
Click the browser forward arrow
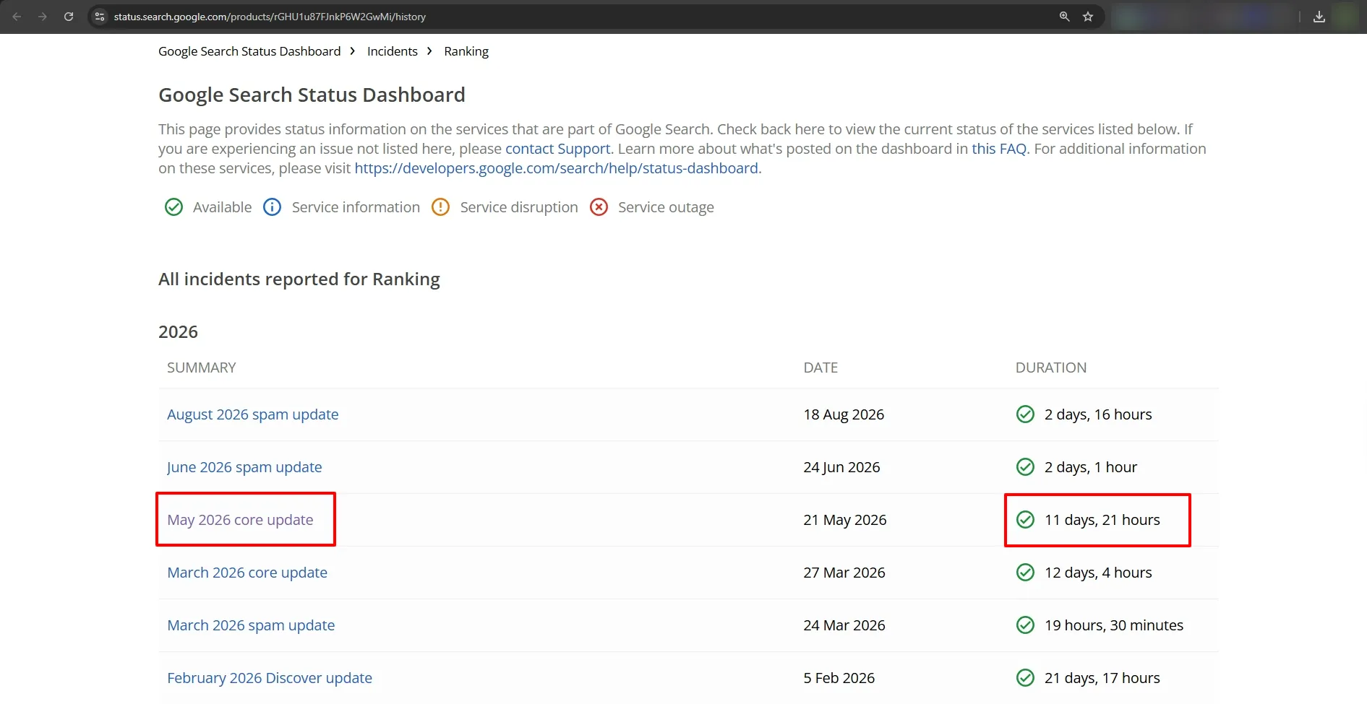click(x=43, y=17)
